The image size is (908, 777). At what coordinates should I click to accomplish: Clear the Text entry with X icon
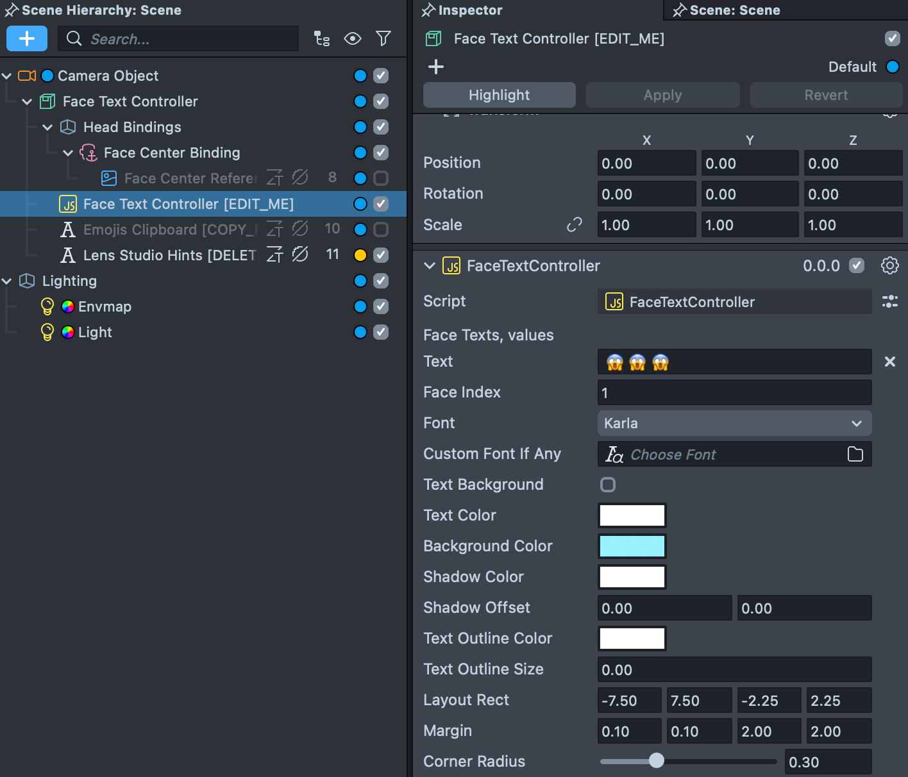tap(889, 362)
